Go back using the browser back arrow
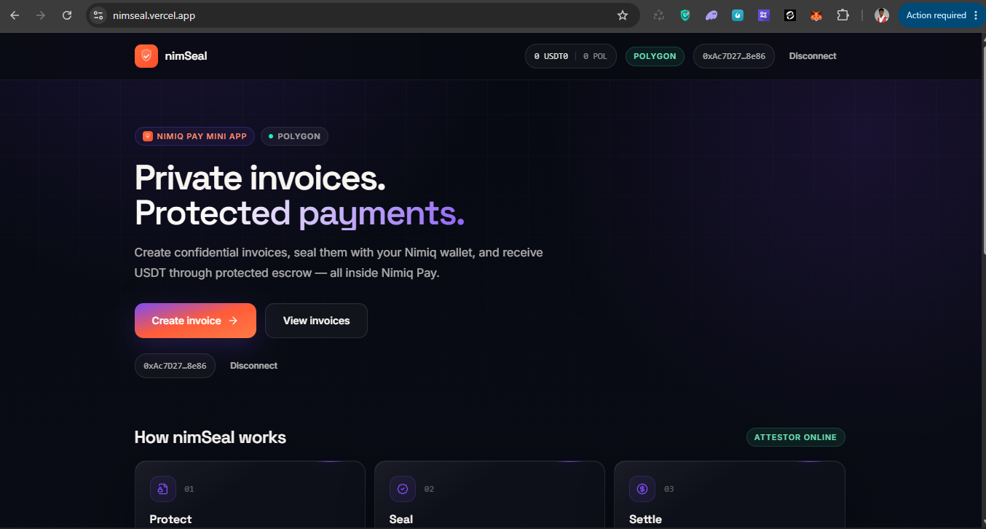Screen dimensions: 986x529 point(15,15)
